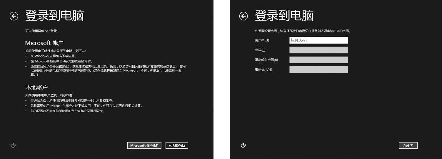Open Ease of Access icon on right screen
The height and width of the screenshot is (159, 442).
(x=243, y=145)
